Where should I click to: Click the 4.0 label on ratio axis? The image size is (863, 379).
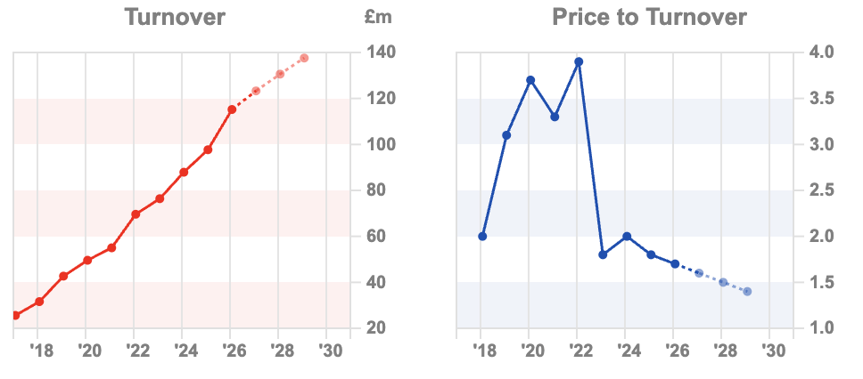coord(821,52)
